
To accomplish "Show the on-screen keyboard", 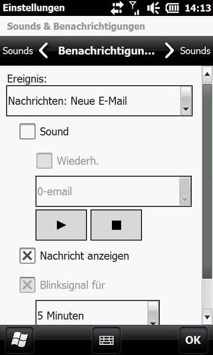I will (106, 340).
